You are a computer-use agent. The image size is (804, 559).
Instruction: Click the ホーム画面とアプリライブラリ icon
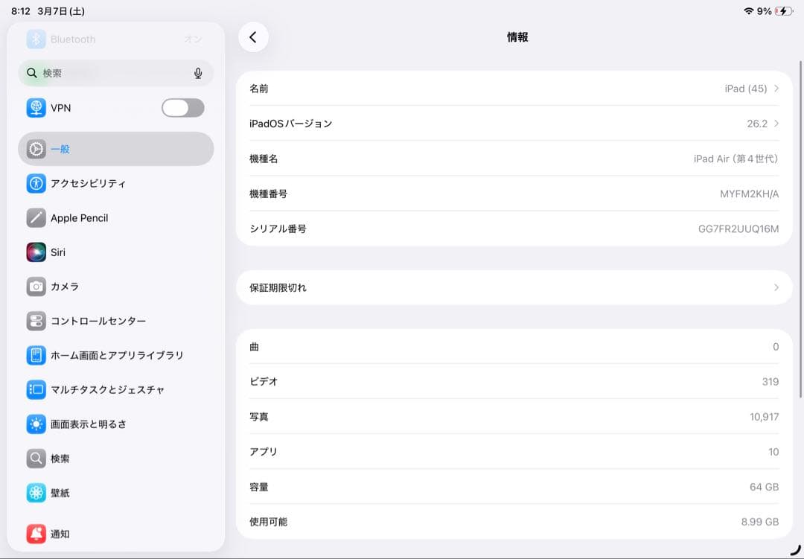[x=36, y=355]
